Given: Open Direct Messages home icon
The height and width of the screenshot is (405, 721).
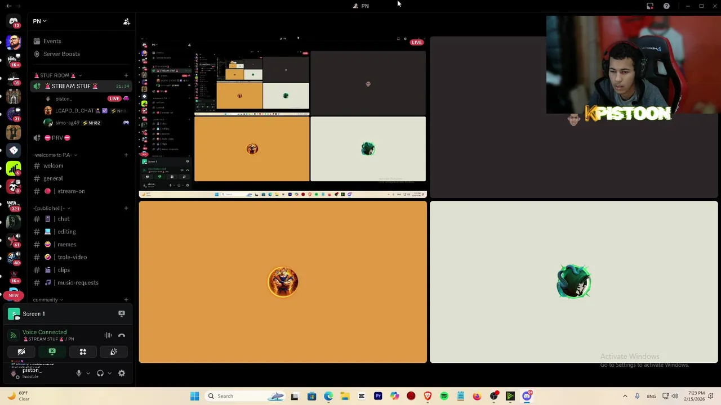Looking at the screenshot, I should [14, 21].
